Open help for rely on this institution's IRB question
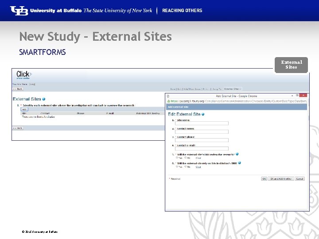 [239, 163]
